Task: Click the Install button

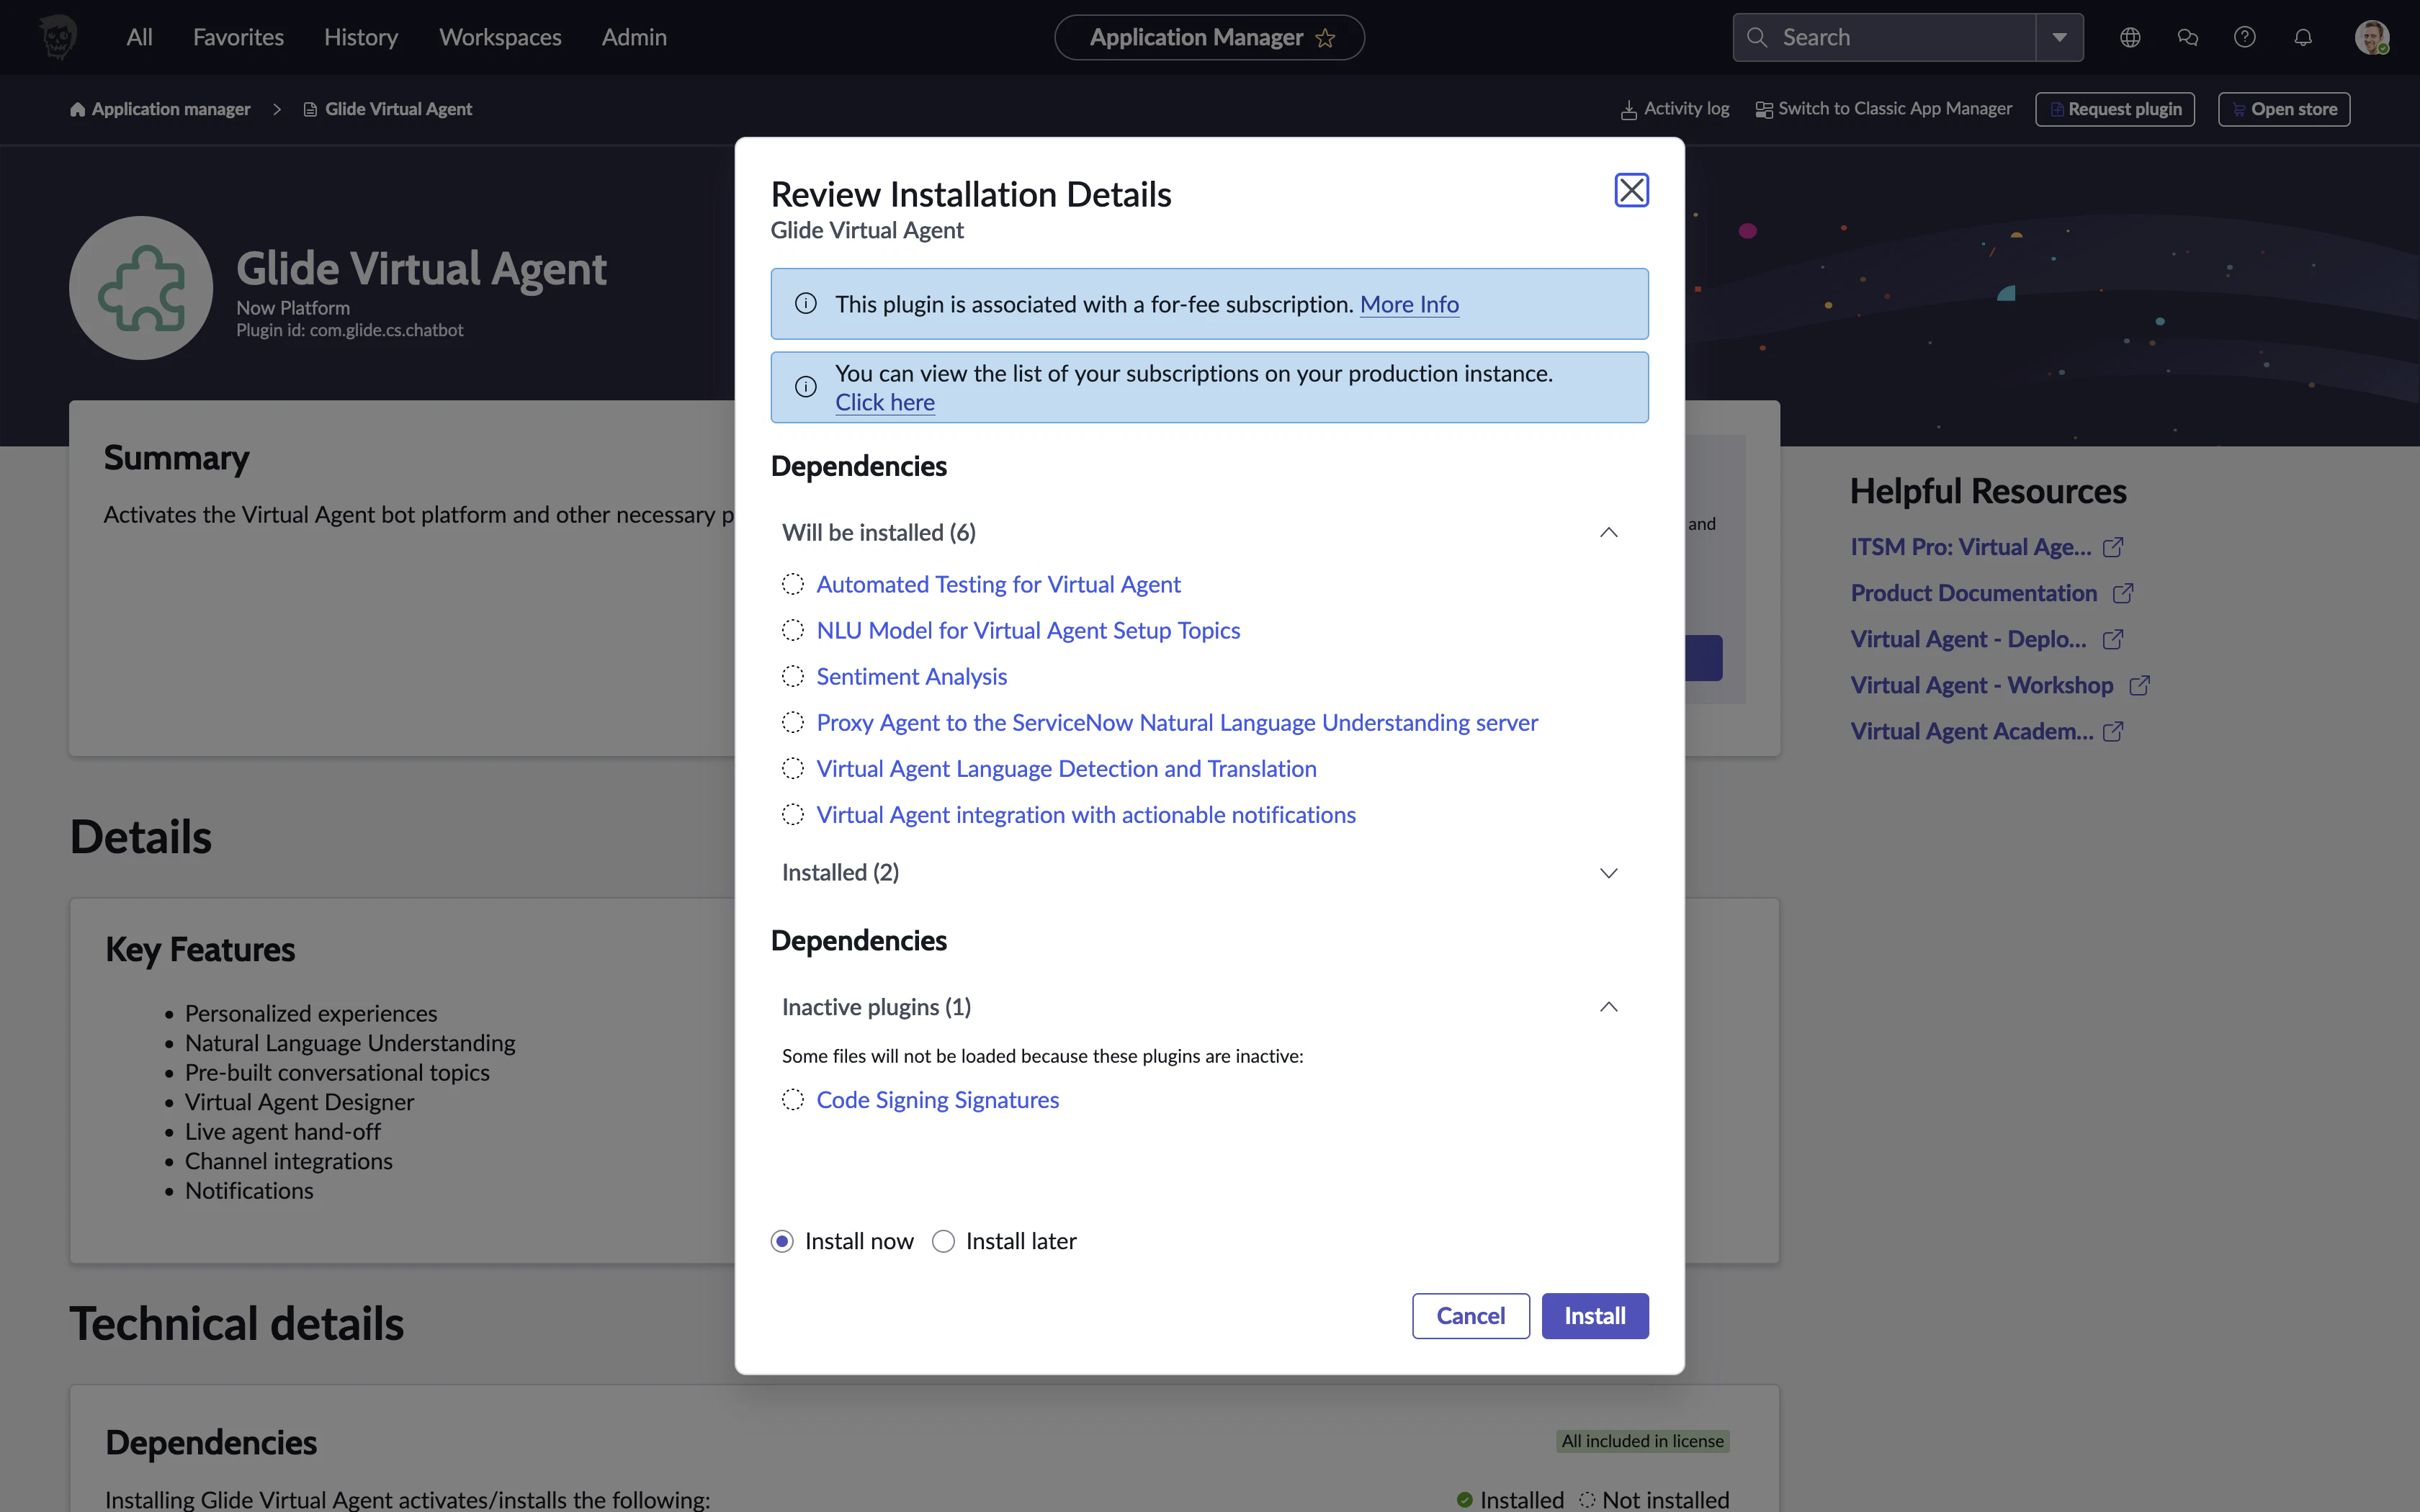Action: 1594,1315
